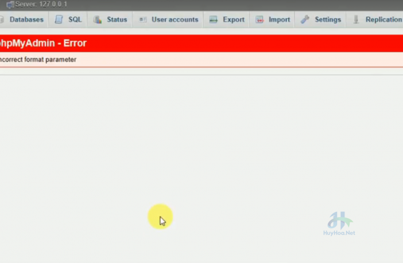Screen dimensions: 403x263
Task: Switch to the Replication tab label
Action: pyautogui.click(x=383, y=19)
